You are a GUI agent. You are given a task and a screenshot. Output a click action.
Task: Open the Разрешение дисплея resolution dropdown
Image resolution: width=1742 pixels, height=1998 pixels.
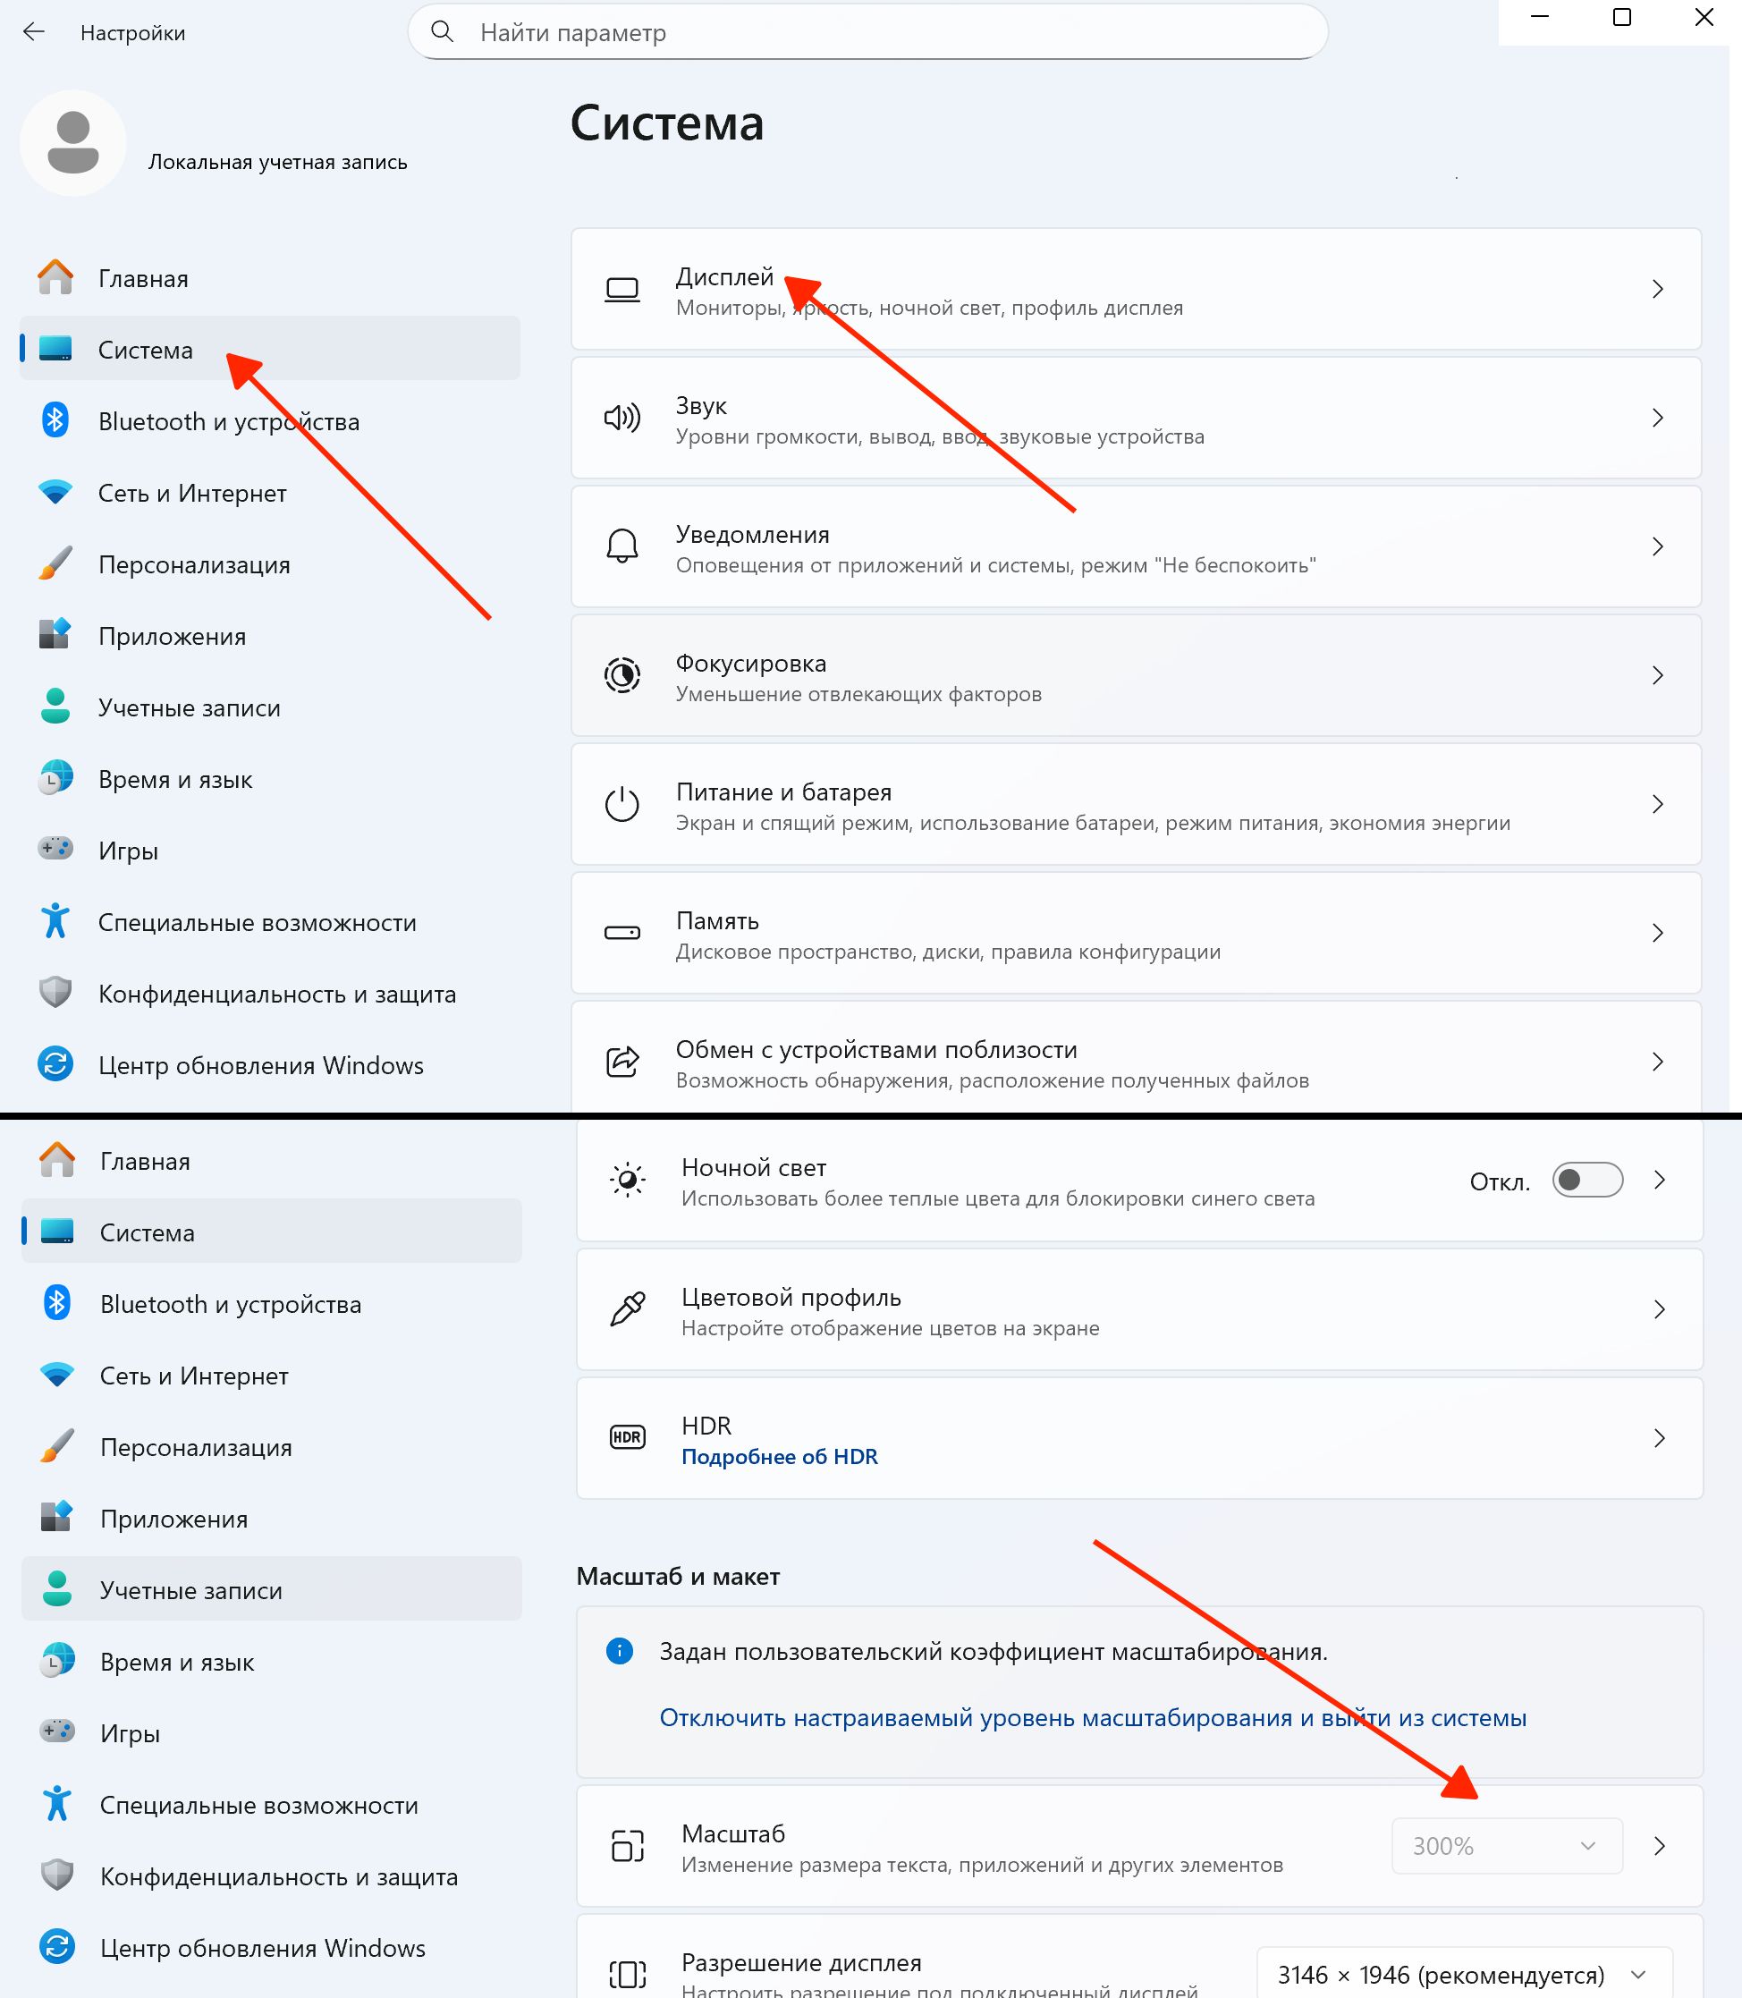click(1463, 1974)
